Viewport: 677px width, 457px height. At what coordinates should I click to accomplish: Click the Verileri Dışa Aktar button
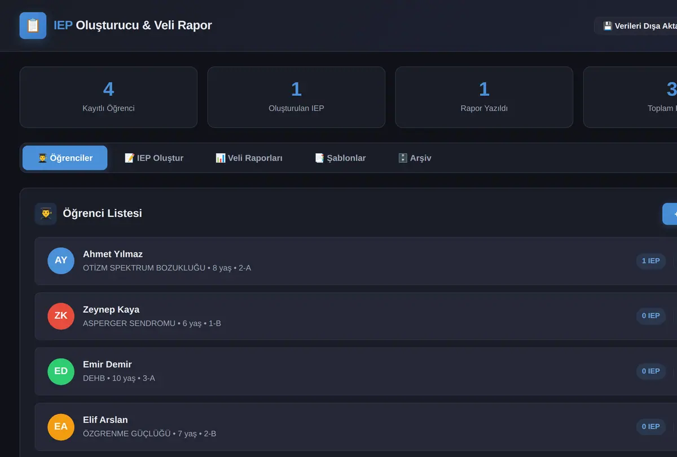[636, 26]
